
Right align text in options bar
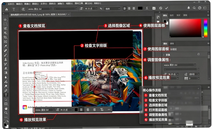pos(134,8)
